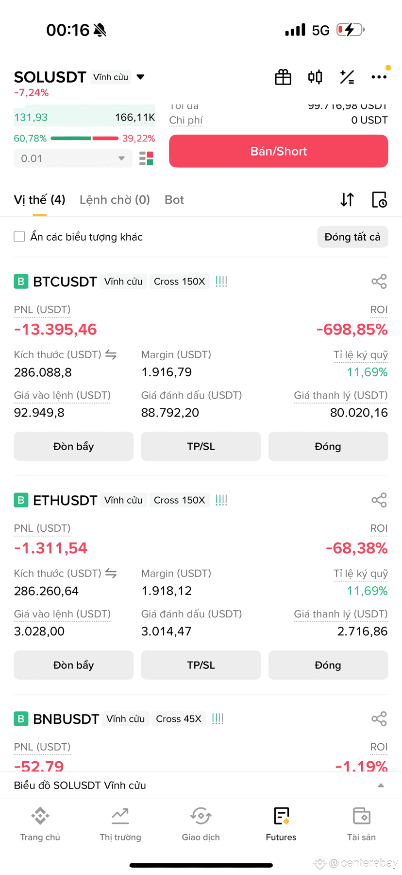Open the SOLUSDT pair dropdown arrow
The height and width of the screenshot is (875, 402).
tap(141, 77)
